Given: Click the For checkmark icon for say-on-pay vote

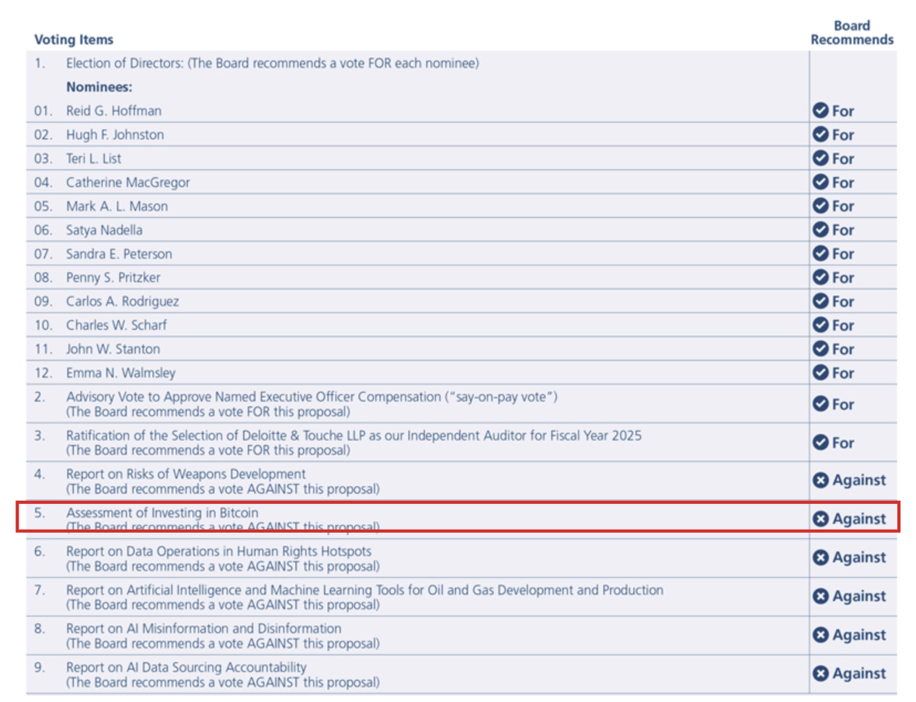Looking at the screenshot, I should tap(820, 404).
